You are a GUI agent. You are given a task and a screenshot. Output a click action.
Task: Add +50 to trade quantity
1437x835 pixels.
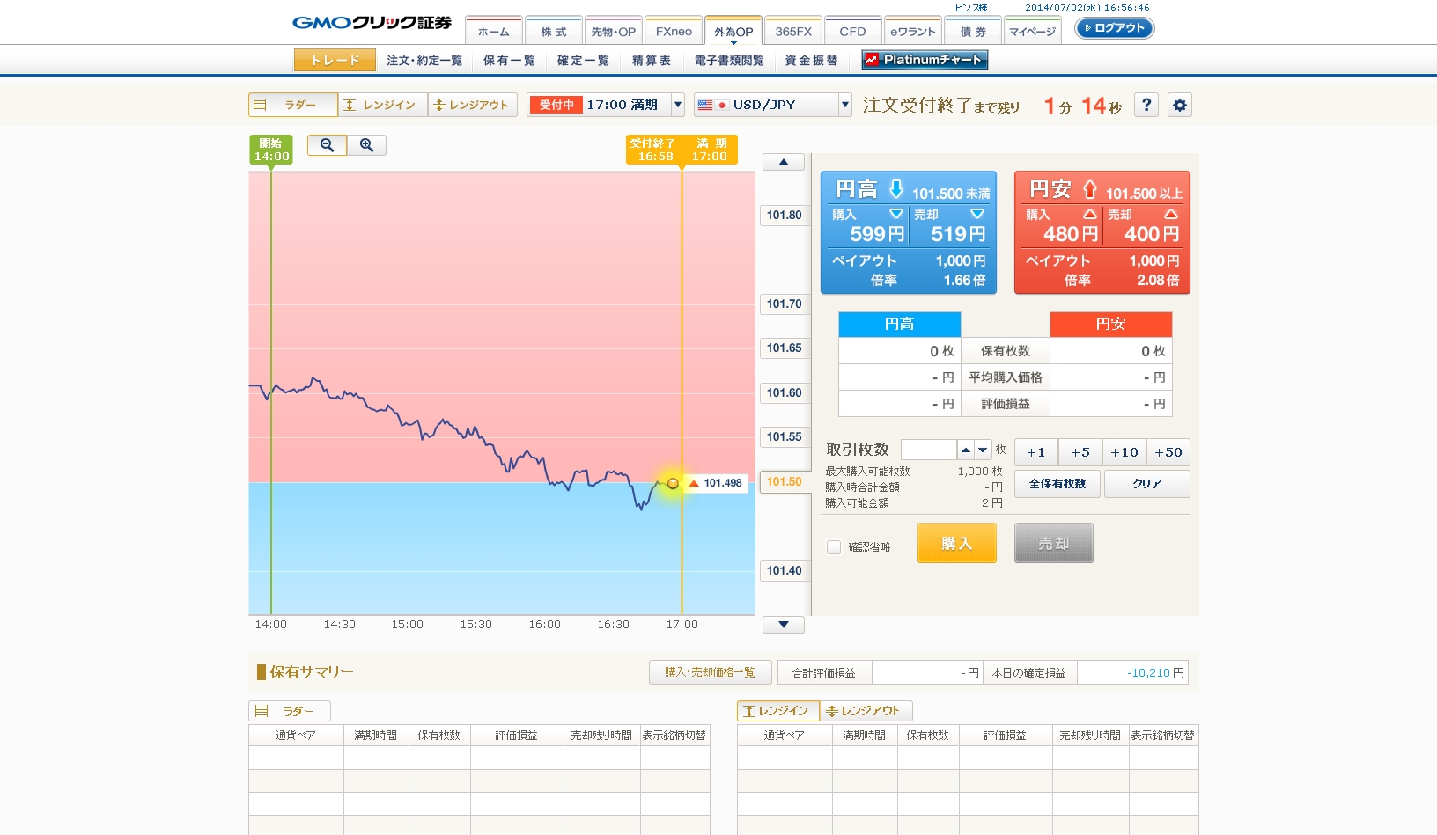click(1168, 452)
